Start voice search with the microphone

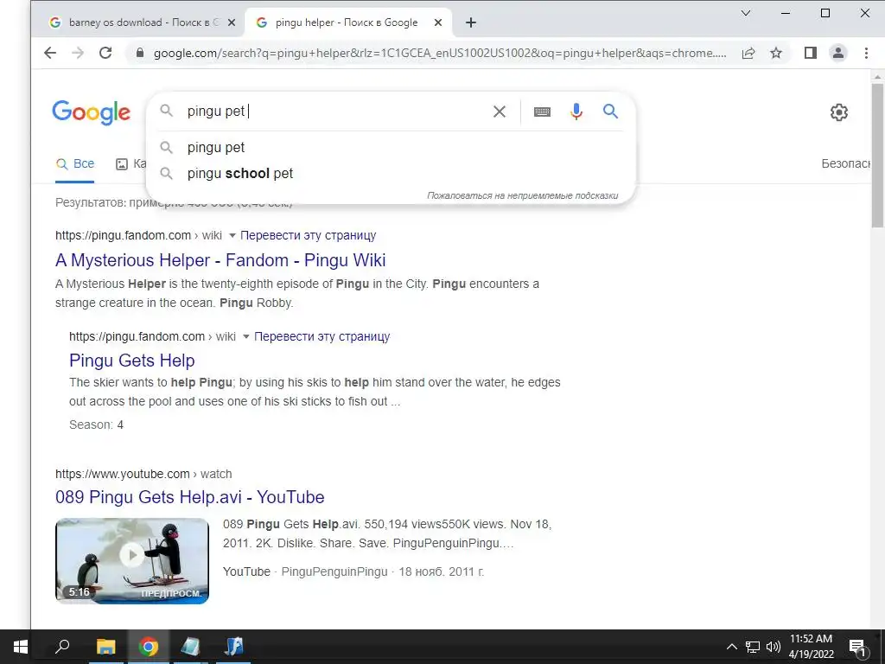pos(576,112)
